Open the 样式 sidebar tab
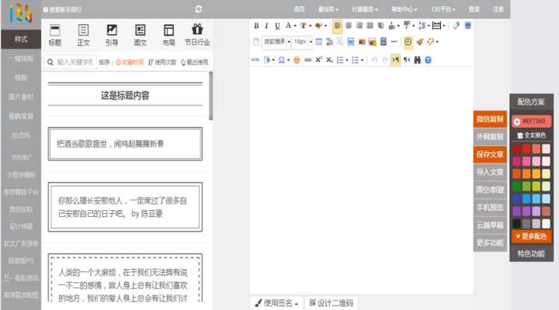 pyautogui.click(x=21, y=38)
